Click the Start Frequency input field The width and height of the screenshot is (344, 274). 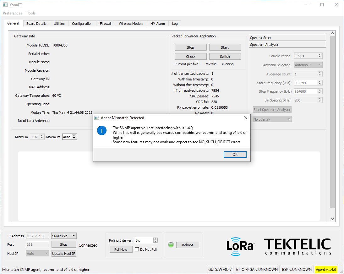pyautogui.click(x=306, y=83)
